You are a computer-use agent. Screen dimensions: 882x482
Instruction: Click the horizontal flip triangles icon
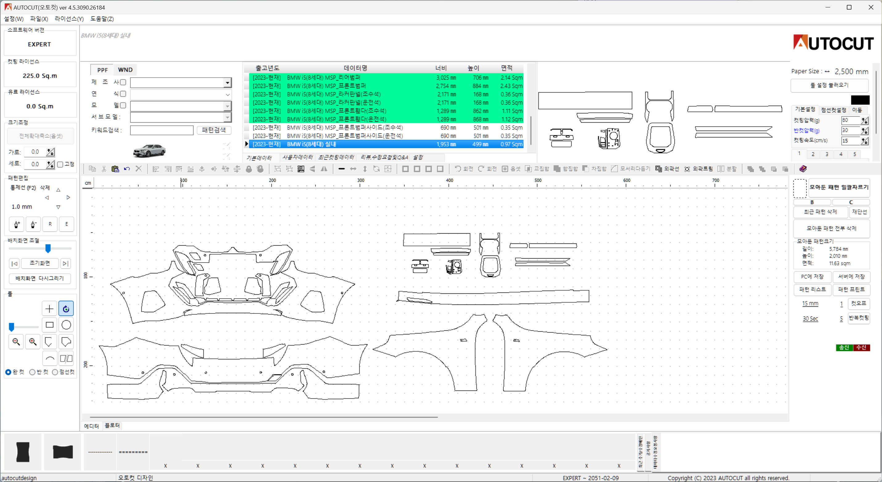point(324,169)
